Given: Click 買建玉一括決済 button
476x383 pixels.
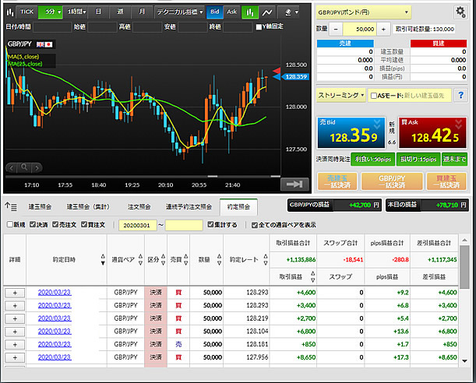Looking at the screenshot, I should point(446,181).
